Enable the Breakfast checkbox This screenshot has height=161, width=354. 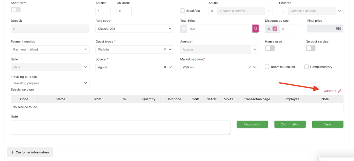[183, 11]
